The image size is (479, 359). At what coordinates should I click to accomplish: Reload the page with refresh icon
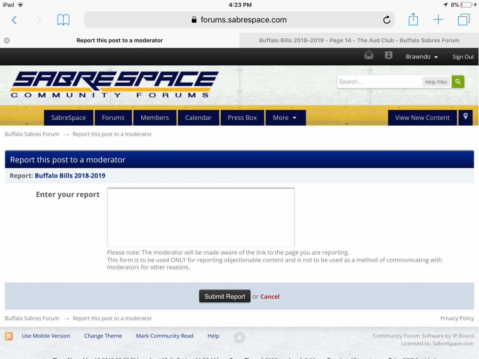click(386, 20)
